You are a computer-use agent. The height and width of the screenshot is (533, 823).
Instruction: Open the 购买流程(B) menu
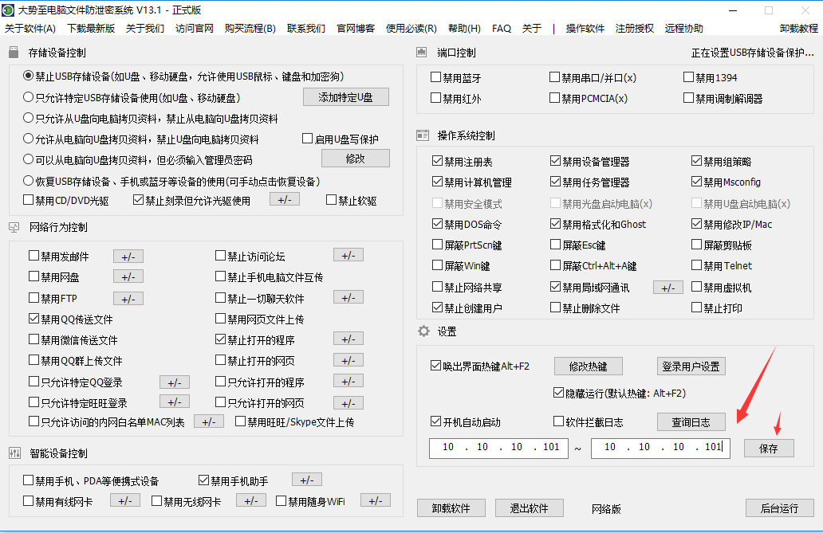(x=250, y=29)
